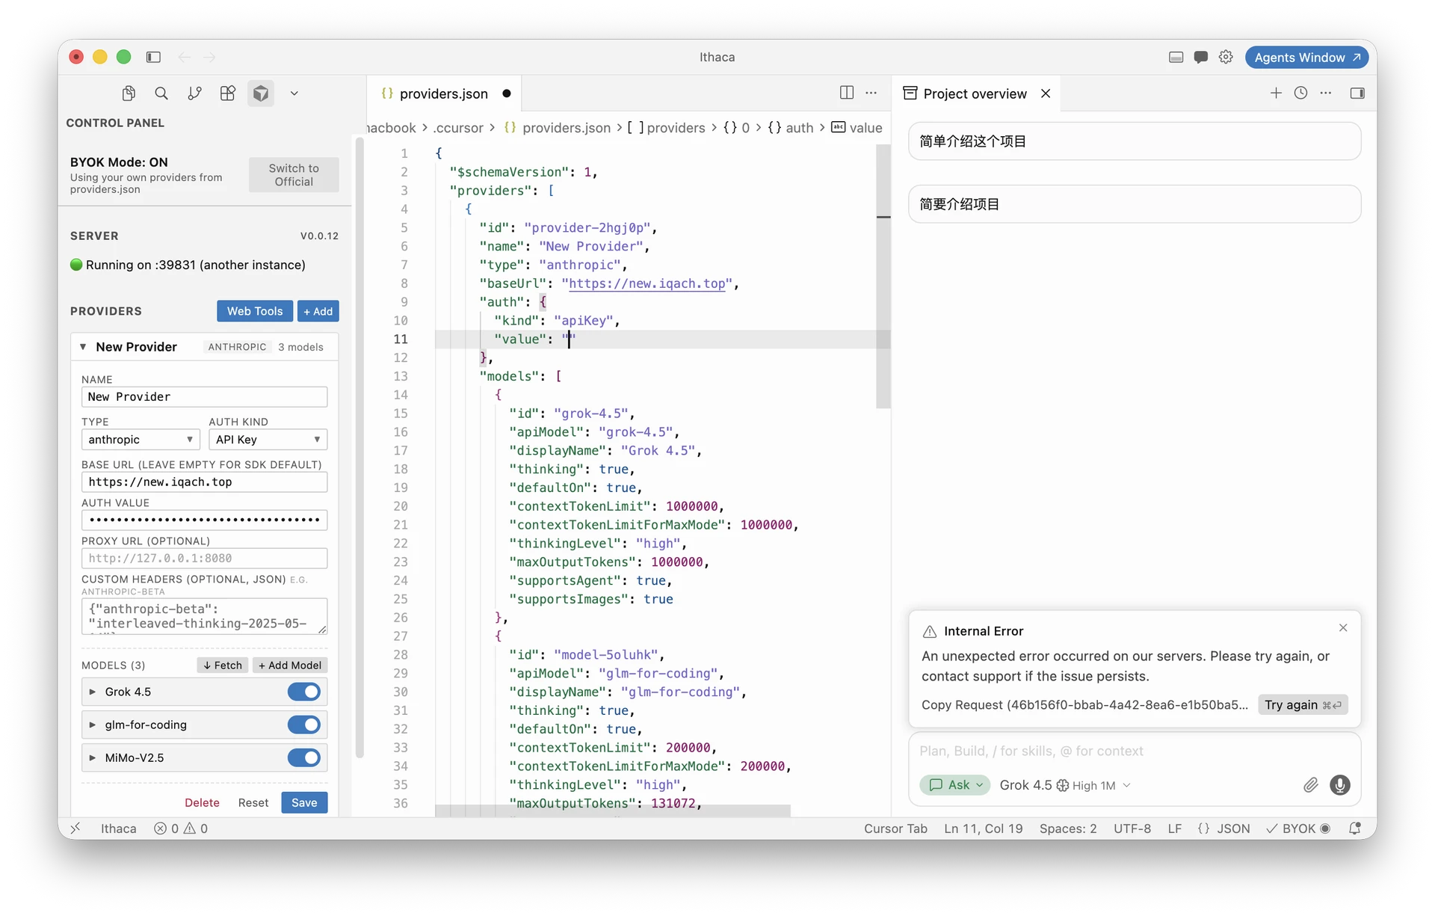Toggle the bottom panel layout icon
Image resolution: width=1435 pixels, height=916 pixels.
[x=1176, y=57]
